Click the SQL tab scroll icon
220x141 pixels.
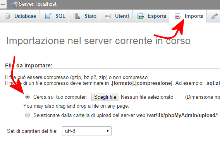(48, 16)
